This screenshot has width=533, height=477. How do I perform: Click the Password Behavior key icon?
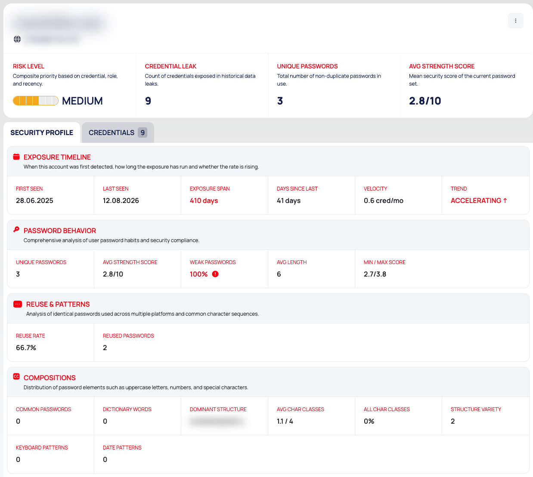tap(16, 230)
